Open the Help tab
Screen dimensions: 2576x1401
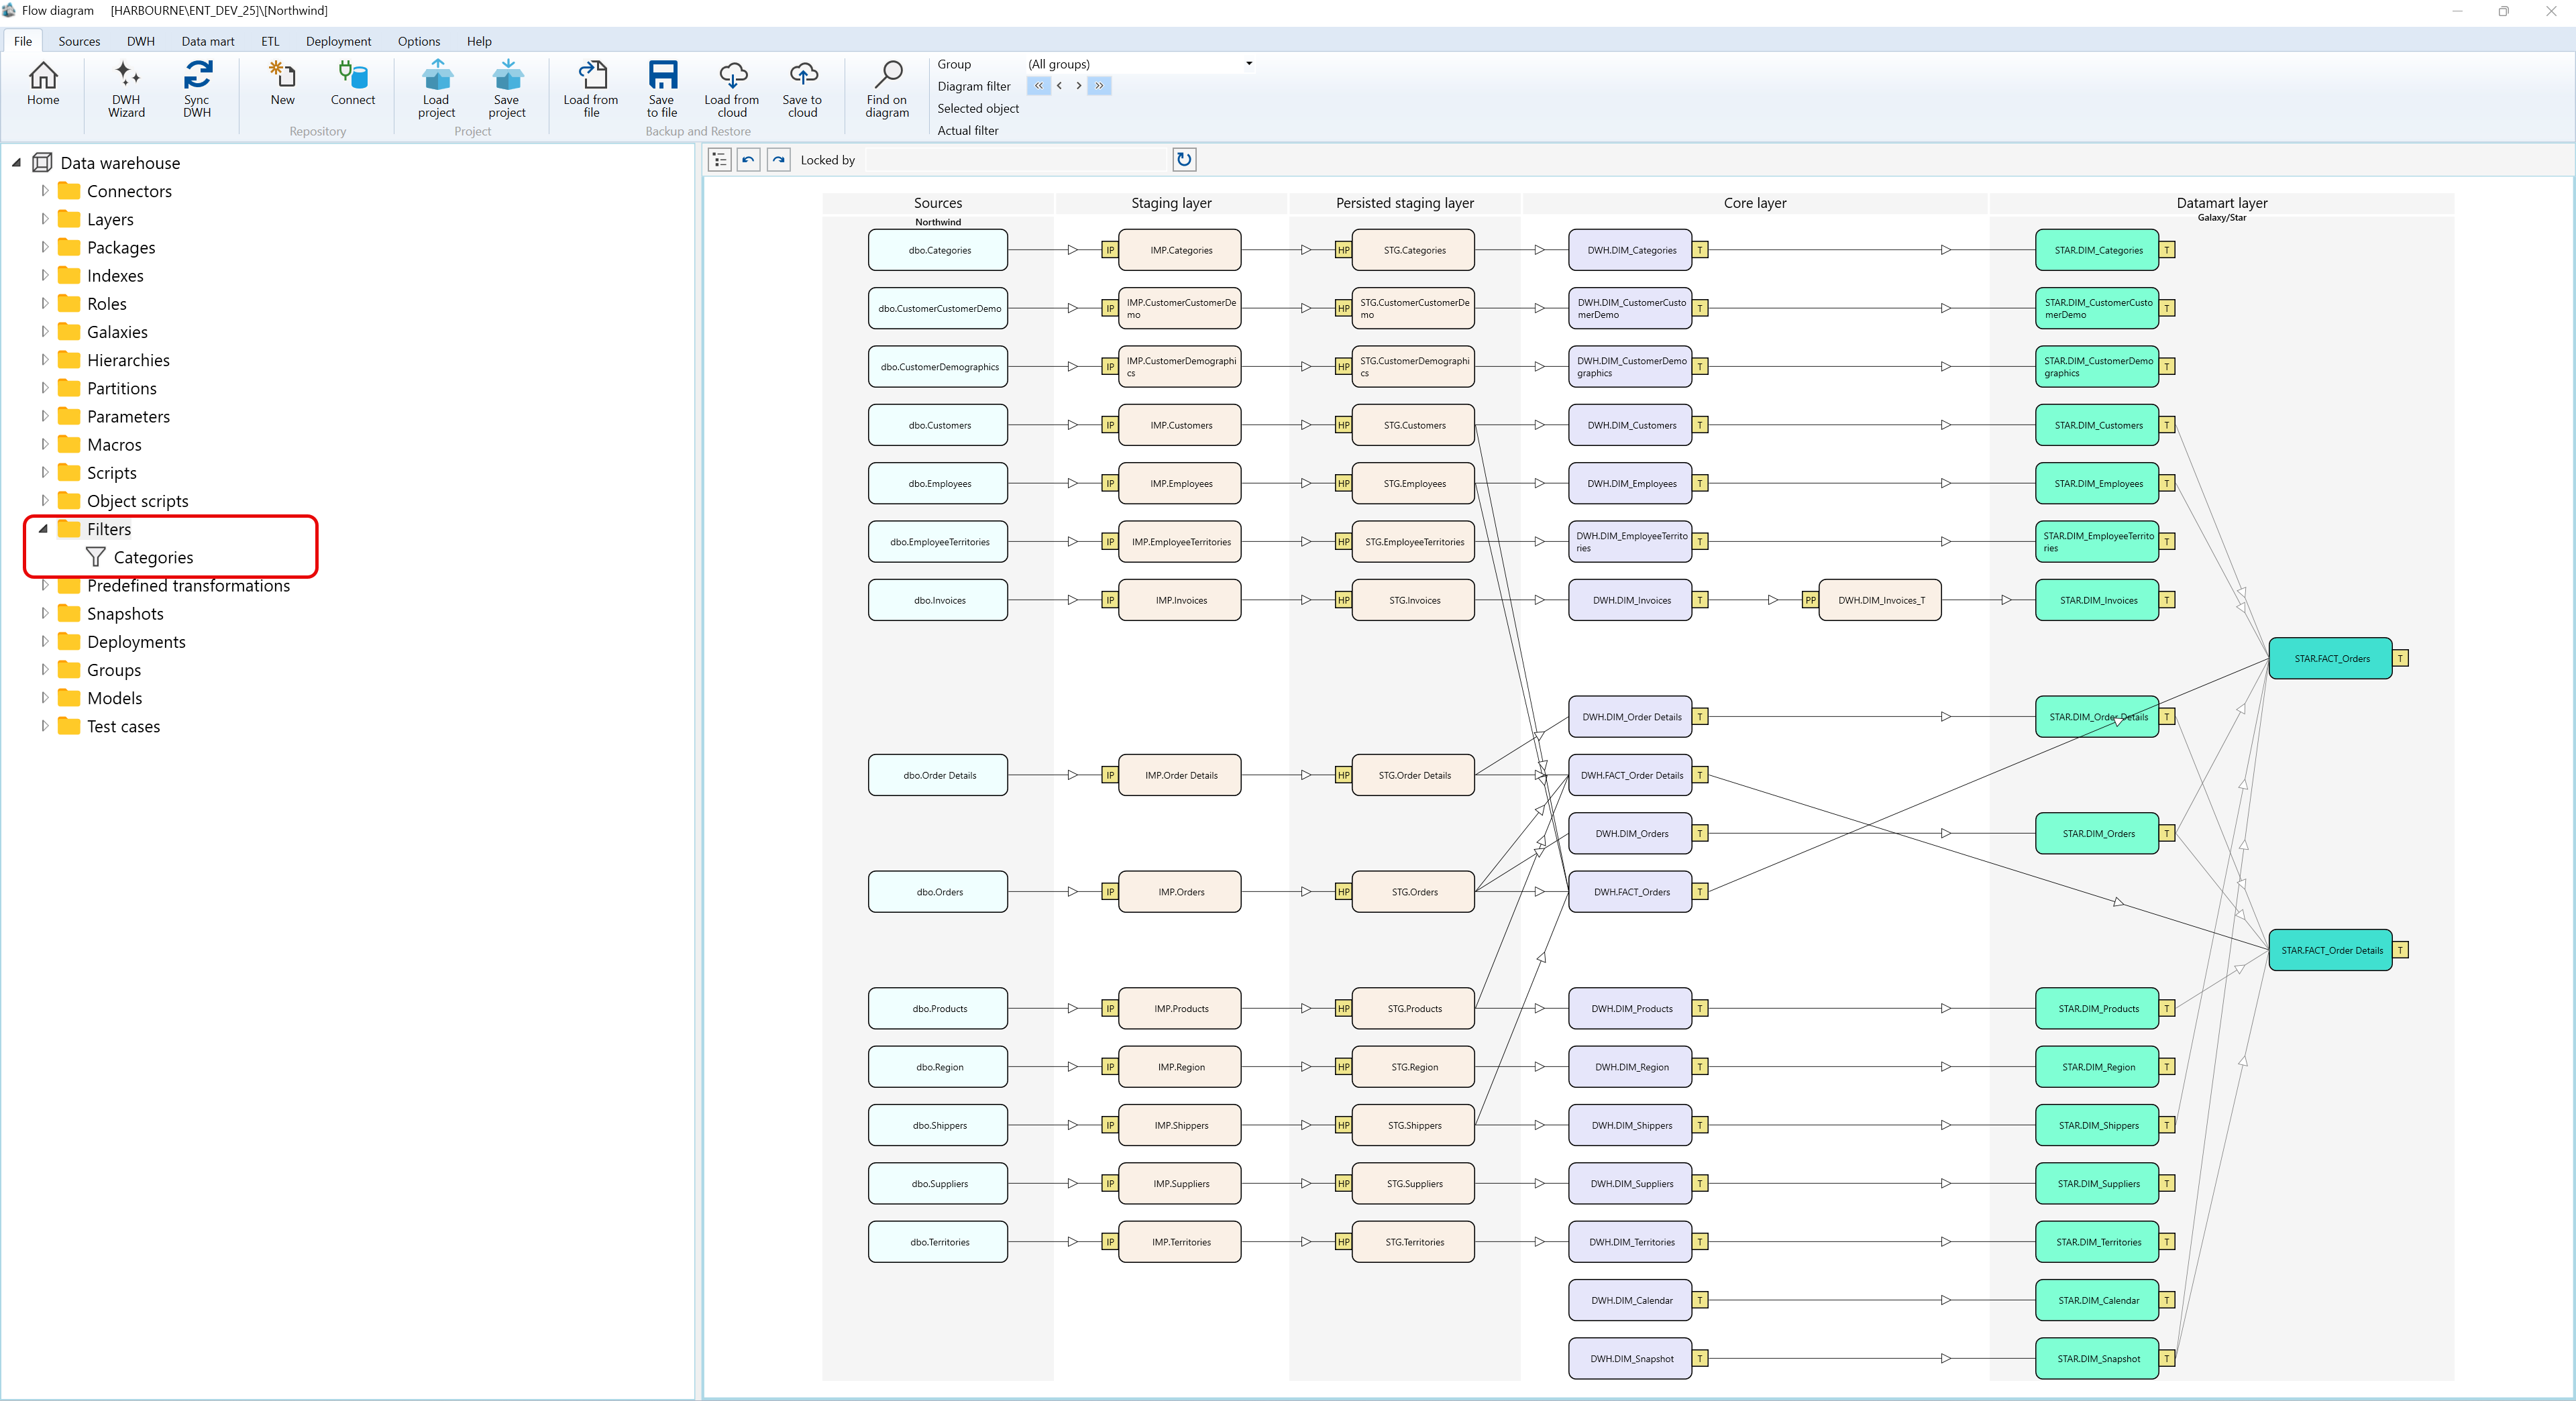coord(479,41)
